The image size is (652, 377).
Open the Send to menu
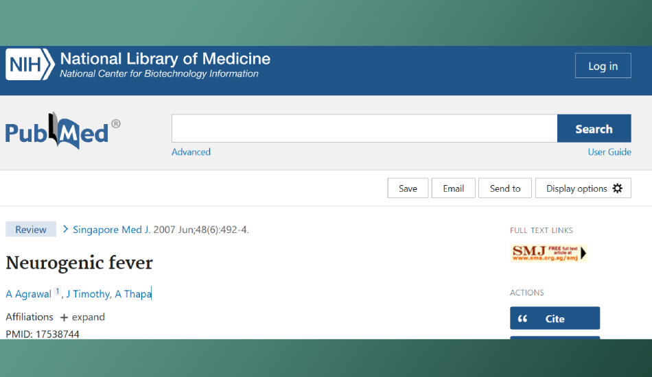(x=505, y=188)
